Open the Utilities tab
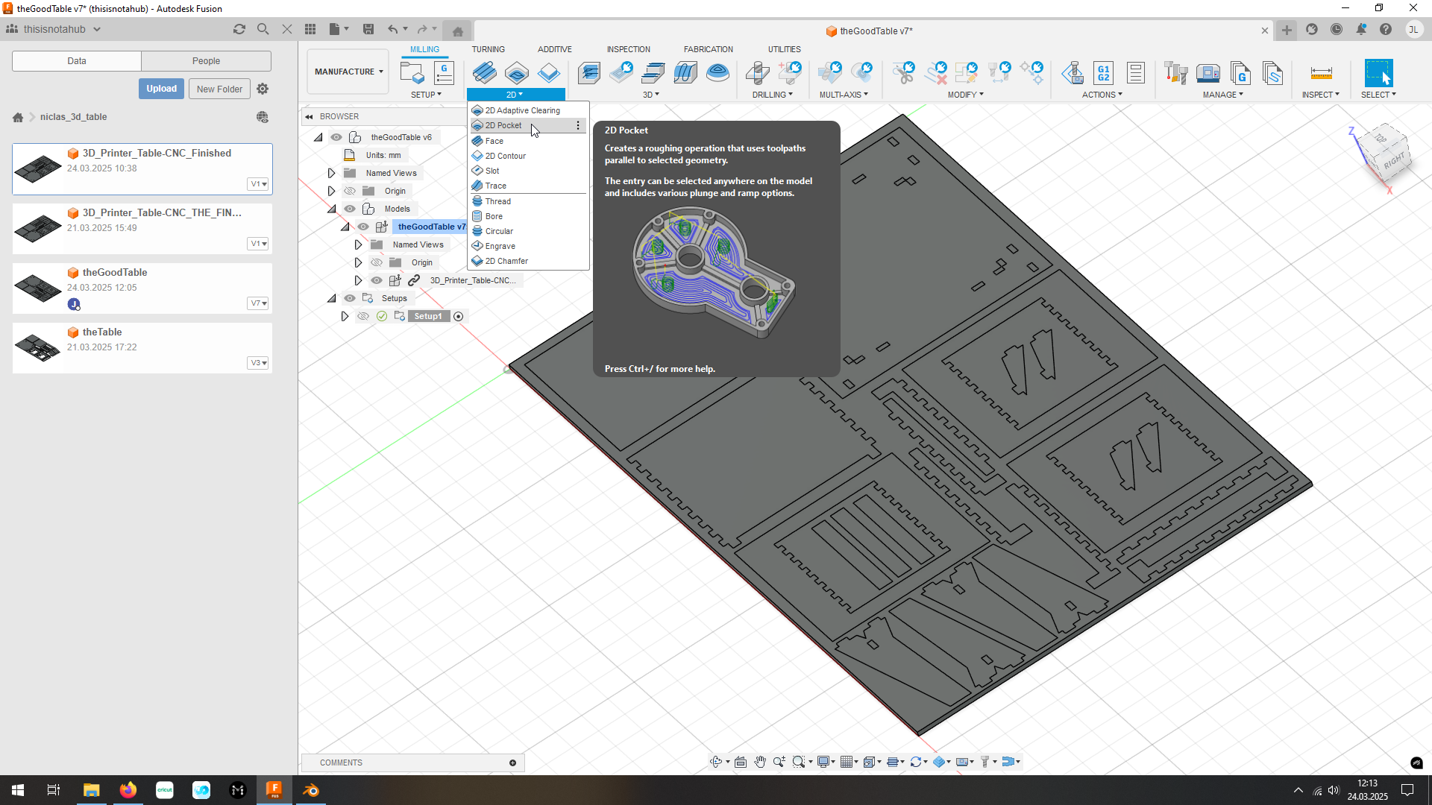The image size is (1432, 805). (784, 49)
